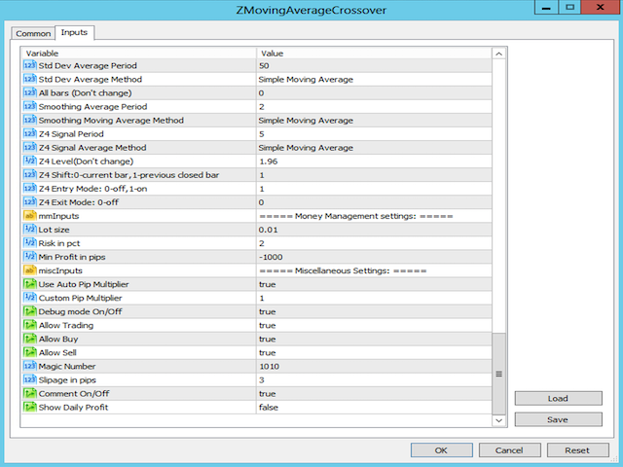Open Z4 Signal Average Method value dropdown
Image resolution: width=623 pixels, height=467 pixels.
pos(374,147)
